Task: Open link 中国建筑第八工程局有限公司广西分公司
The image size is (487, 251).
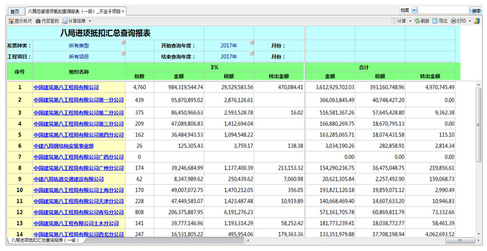Action: click(x=78, y=157)
